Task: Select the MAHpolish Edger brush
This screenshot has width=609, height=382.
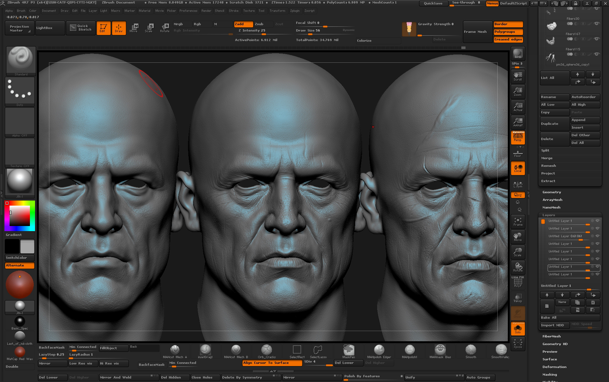Action: point(379,351)
